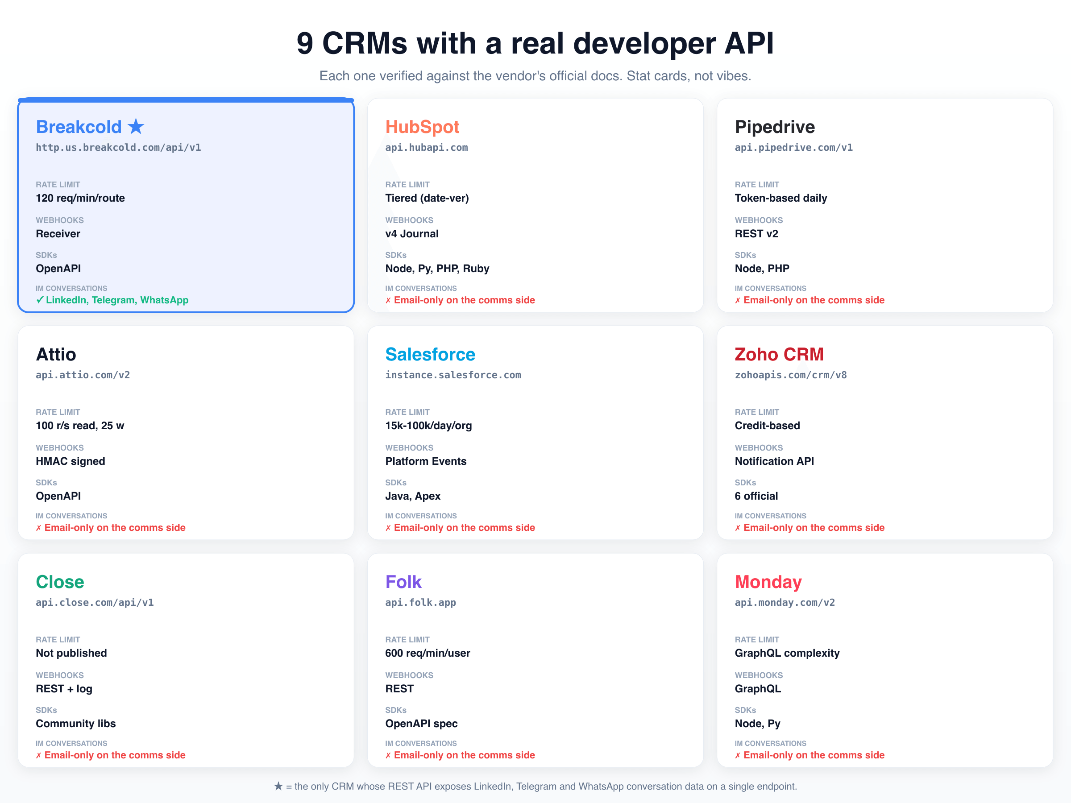Open the Zoho CRM card title

click(x=779, y=354)
